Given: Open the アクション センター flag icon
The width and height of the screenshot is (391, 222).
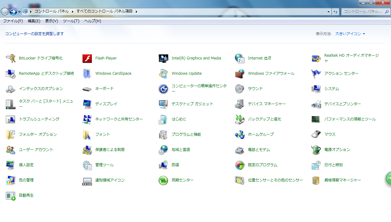Looking at the screenshot, I should pos(316,73).
